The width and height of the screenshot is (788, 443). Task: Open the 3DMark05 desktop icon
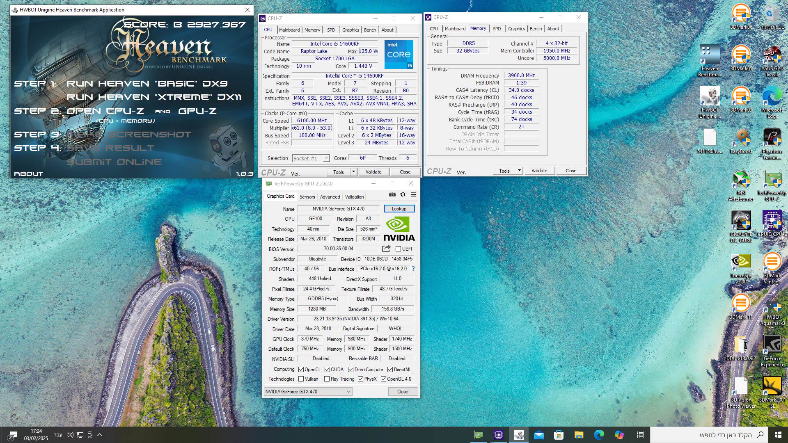(741, 57)
